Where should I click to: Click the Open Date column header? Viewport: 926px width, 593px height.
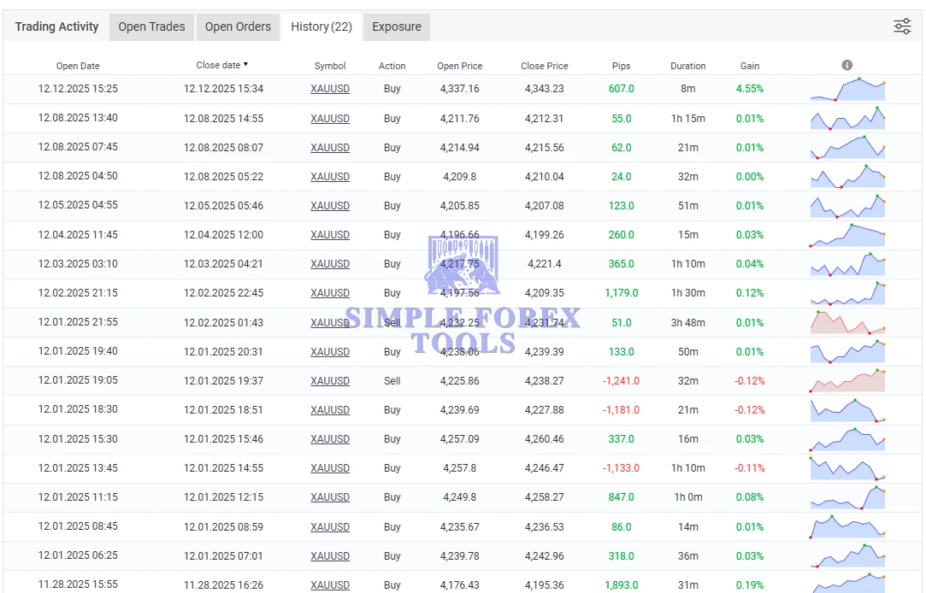pos(78,66)
